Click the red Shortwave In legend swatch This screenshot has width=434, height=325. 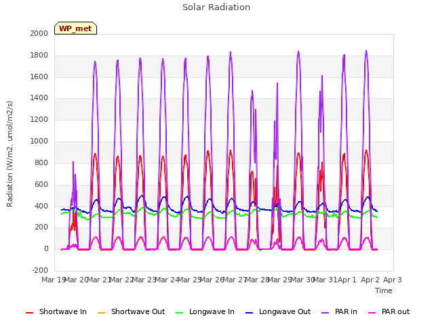coord(29,313)
